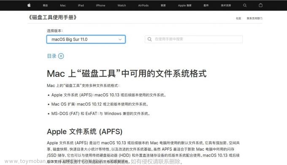287x165 pixels.
Task: Click the magnifier icon inside the manual search box
Action: (149, 39)
